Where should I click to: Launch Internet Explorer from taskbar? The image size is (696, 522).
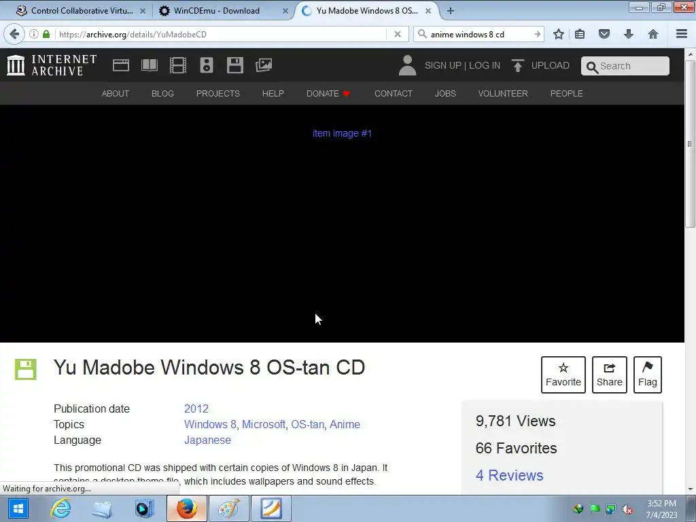(60, 508)
